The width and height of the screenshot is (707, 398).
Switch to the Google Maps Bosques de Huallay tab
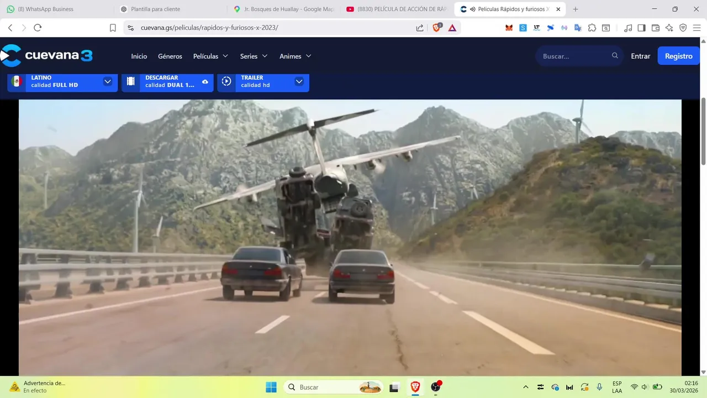tap(283, 9)
